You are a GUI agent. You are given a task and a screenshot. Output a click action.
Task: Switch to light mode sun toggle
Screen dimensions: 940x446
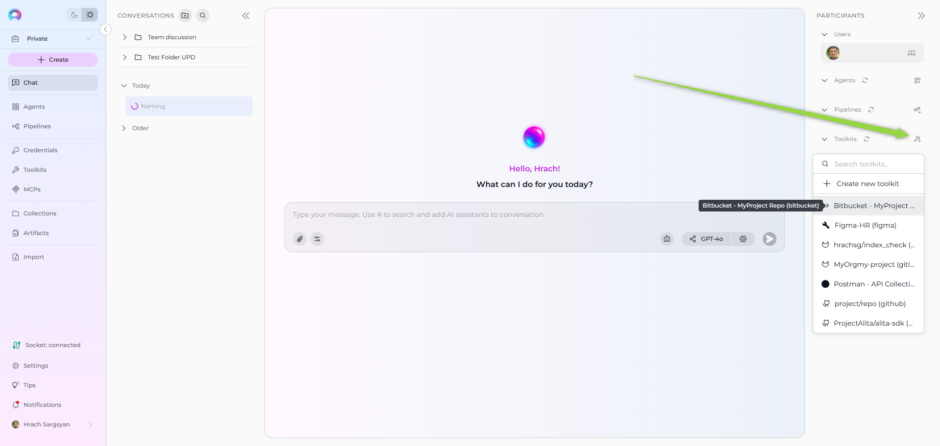point(90,15)
